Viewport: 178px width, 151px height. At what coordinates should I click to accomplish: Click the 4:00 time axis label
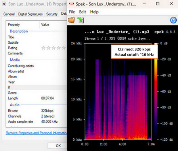click(122, 144)
